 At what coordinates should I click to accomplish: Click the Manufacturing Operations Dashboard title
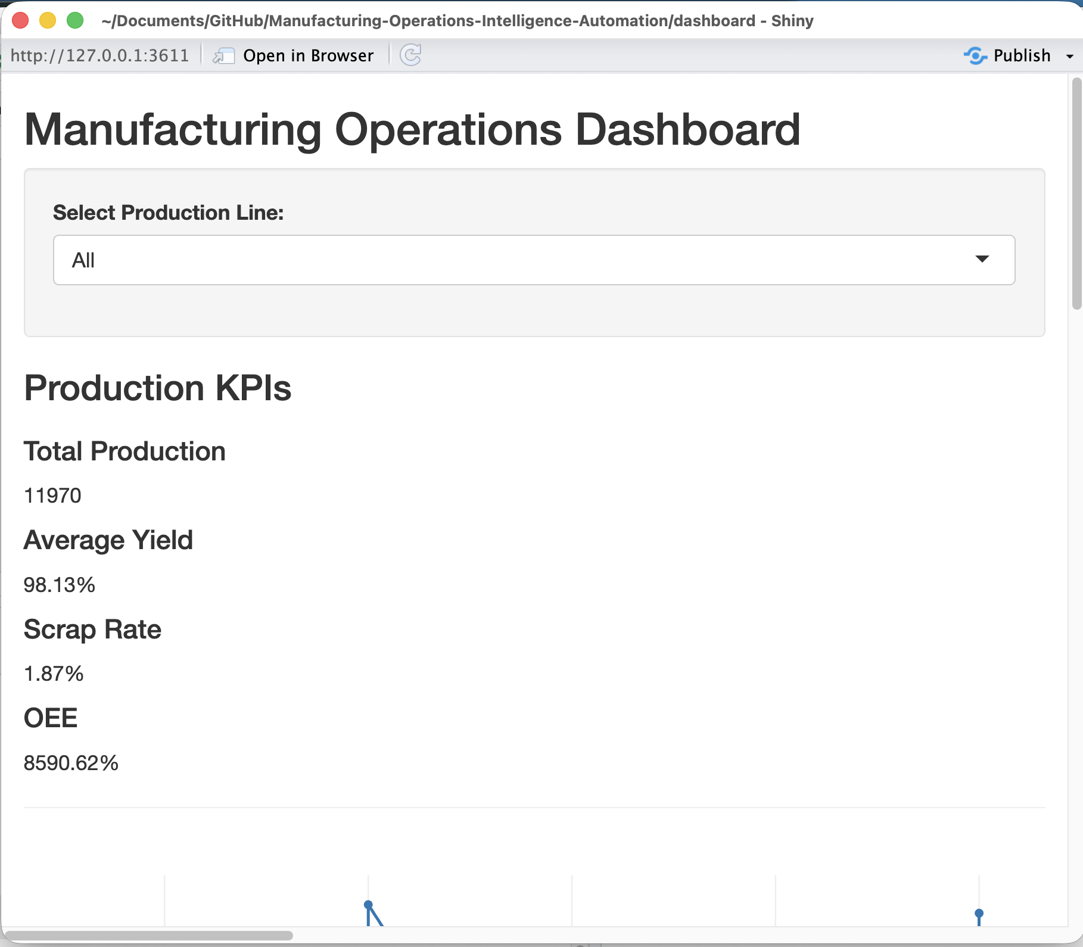coord(412,129)
